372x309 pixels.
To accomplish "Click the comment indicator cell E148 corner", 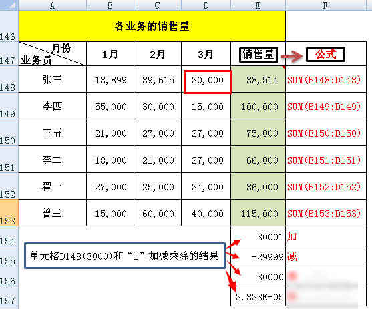I will tap(283, 68).
